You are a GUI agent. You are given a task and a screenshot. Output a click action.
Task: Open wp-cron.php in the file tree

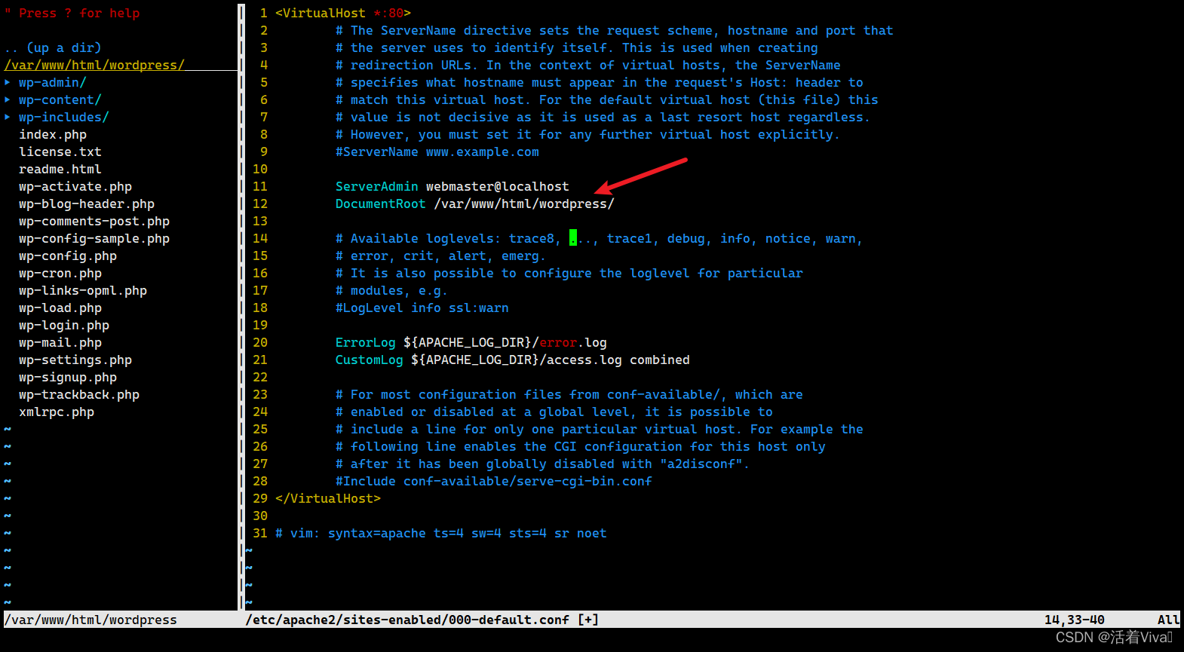tap(60, 273)
